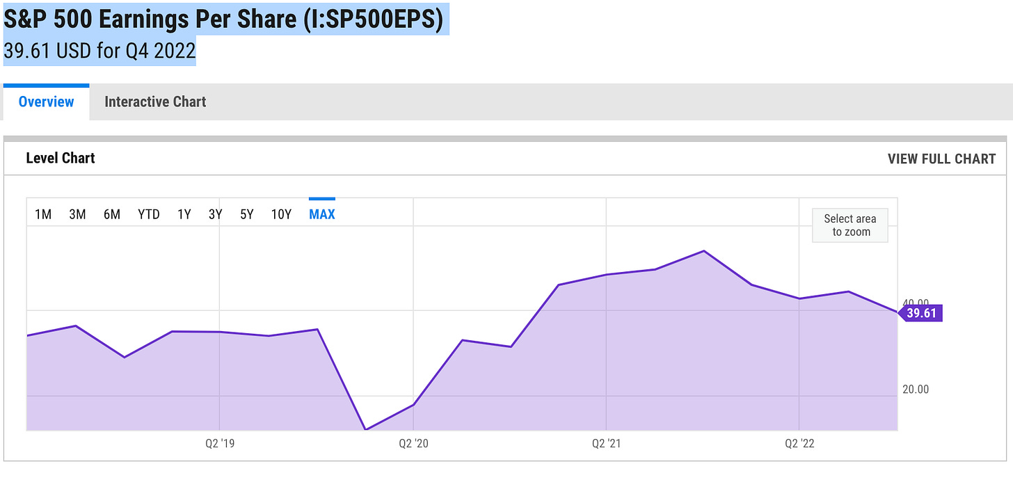Select the MAX time range

322,214
